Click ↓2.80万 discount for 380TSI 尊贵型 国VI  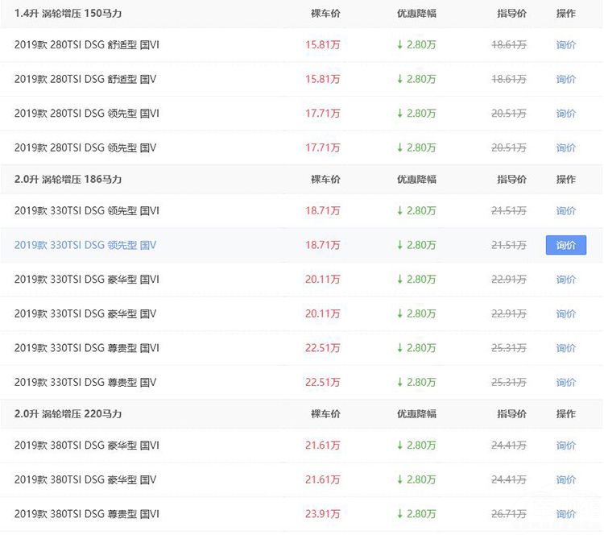tap(416, 514)
